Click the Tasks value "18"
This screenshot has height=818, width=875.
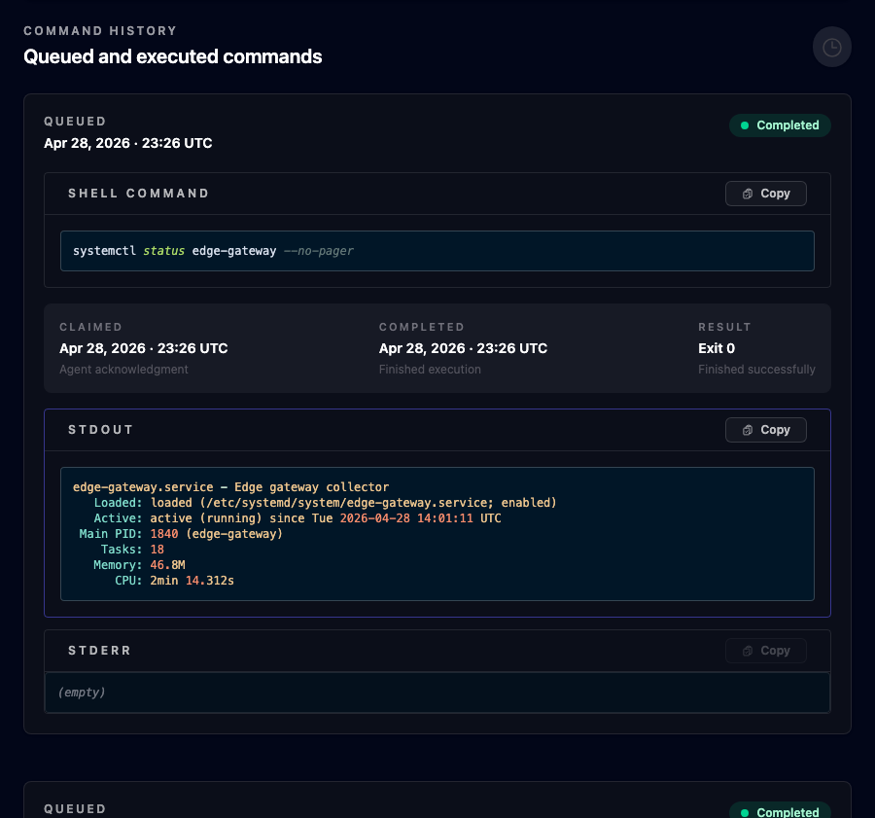click(157, 550)
